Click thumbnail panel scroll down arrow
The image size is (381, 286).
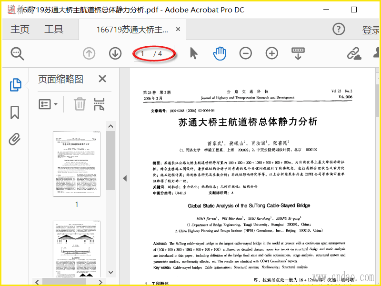[111, 272]
